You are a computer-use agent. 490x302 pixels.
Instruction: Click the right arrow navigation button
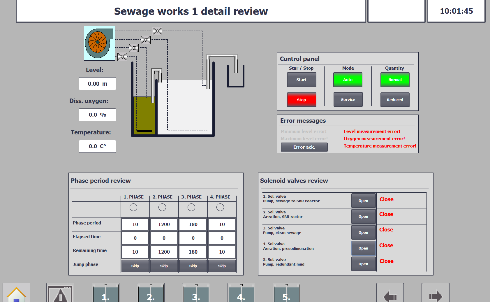435,295
